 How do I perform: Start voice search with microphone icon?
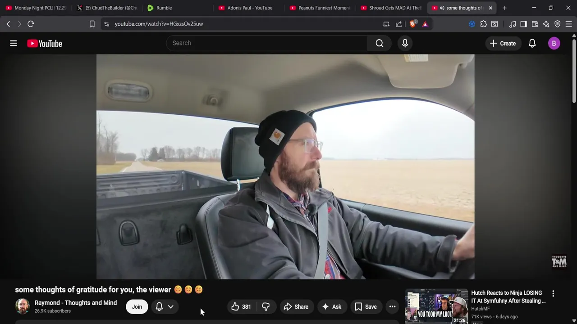pos(405,43)
